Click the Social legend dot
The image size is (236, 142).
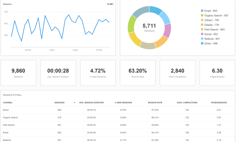tap(202, 34)
